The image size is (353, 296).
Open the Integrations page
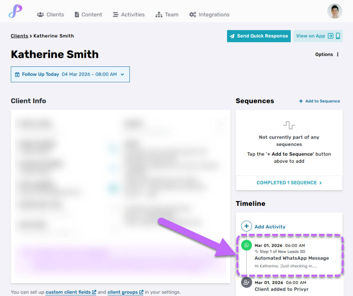click(209, 14)
